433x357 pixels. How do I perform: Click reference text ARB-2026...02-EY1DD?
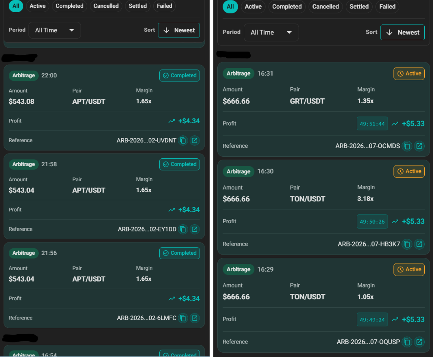point(147,229)
